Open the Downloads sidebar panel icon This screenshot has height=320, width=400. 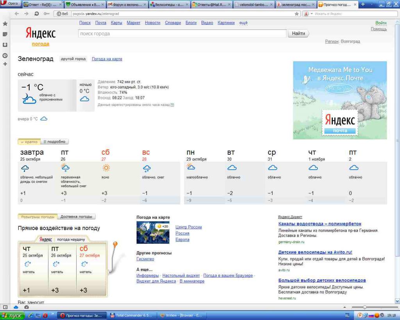tap(5, 45)
